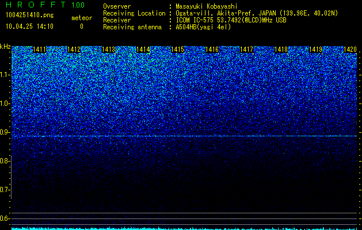The width and height of the screenshot is (362, 230).
Task: Click the 0.7 frequency axis label
Action: pos(5,190)
